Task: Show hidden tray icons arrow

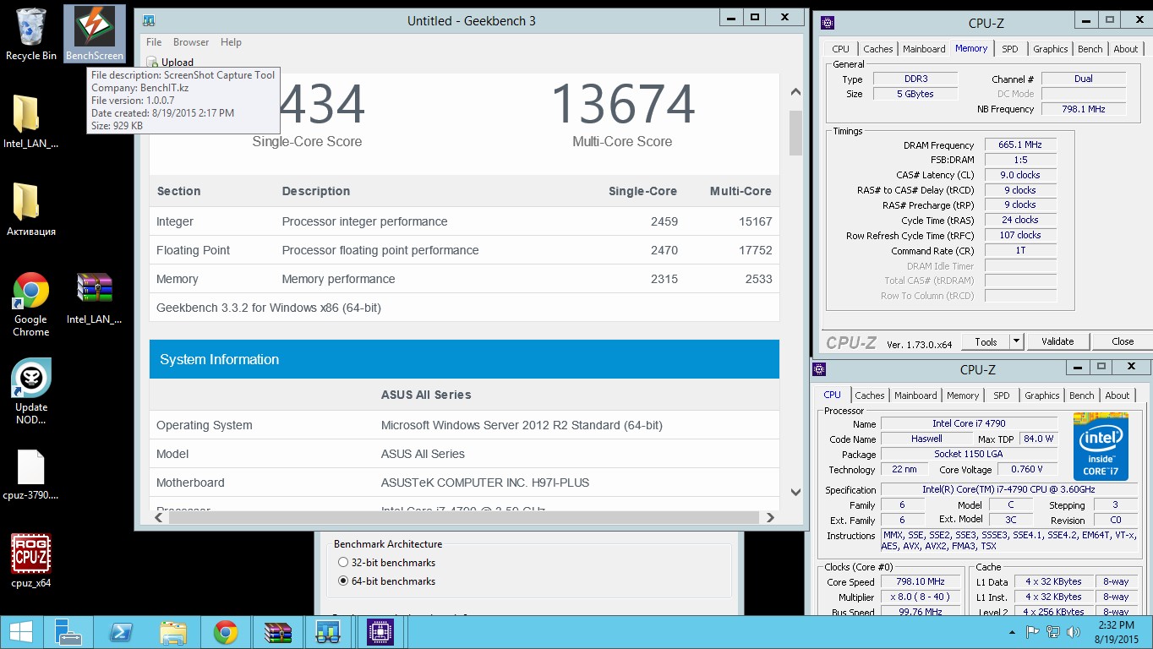Action: 1014,632
